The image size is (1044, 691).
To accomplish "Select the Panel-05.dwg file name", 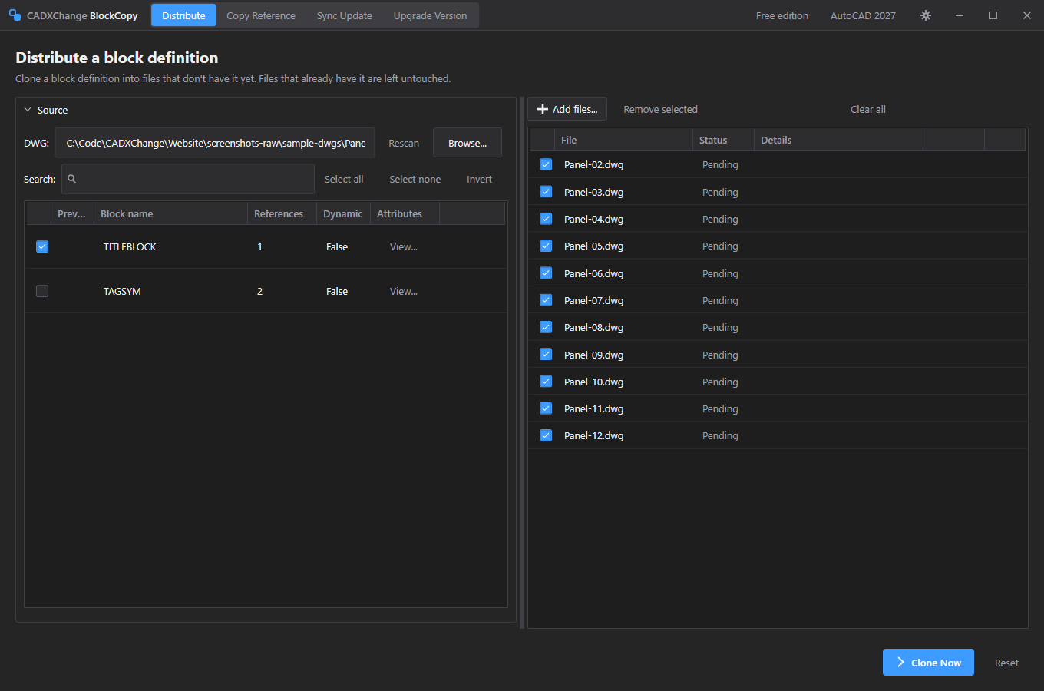I will coord(593,246).
